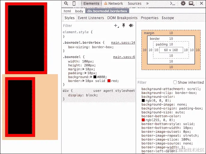206x154 pixels.
Task: Click the search magnifier icon in DevTools
Action: [x=66, y=3]
